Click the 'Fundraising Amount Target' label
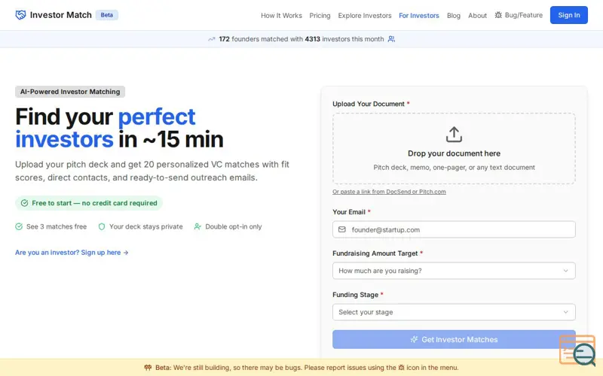The height and width of the screenshot is (376, 603). coord(375,253)
